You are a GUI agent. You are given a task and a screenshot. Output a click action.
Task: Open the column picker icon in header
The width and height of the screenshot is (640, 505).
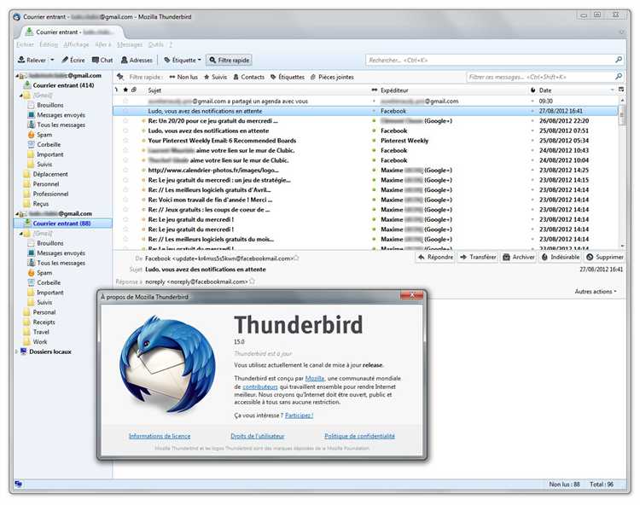[x=621, y=90]
